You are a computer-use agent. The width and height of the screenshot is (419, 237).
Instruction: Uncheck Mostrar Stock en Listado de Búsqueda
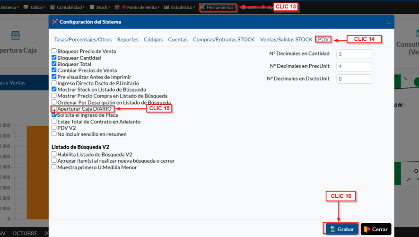(54, 89)
